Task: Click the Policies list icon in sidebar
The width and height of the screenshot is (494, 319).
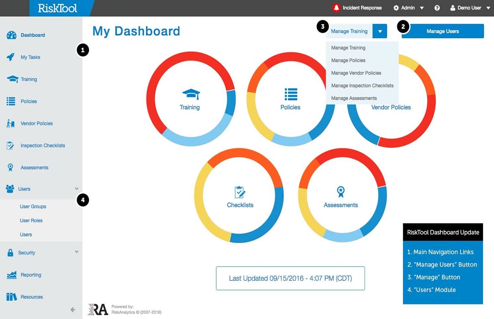Action: coord(11,101)
